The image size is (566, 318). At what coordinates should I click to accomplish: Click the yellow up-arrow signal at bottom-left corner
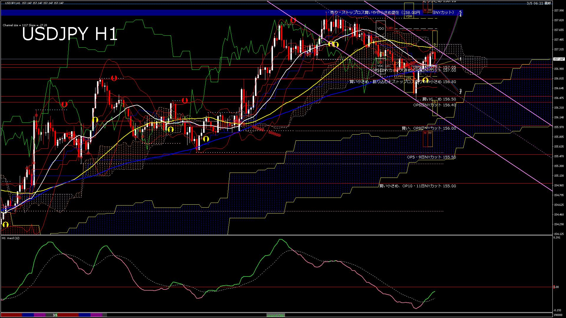point(5,225)
